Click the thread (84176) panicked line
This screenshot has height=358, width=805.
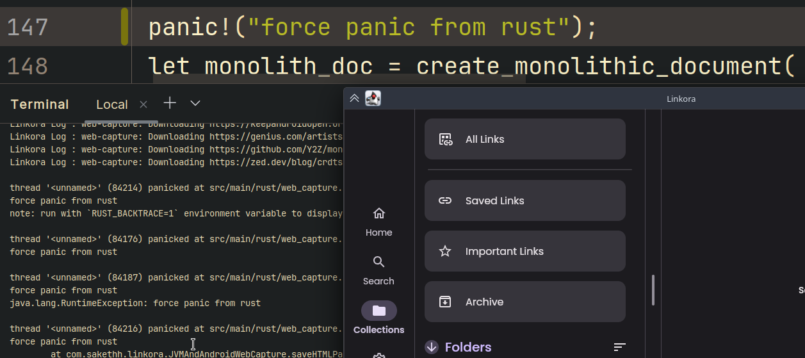click(176, 239)
